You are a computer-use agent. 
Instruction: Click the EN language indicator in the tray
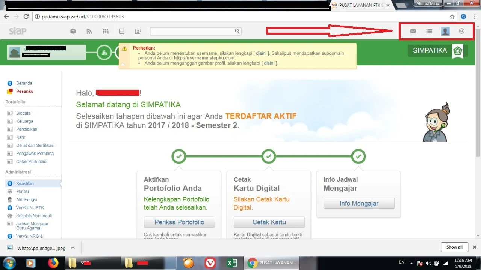(x=402, y=262)
